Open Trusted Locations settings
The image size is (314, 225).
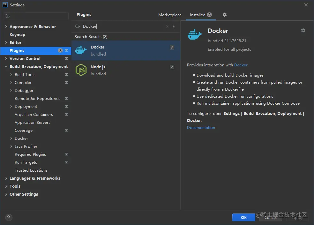pos(31,170)
